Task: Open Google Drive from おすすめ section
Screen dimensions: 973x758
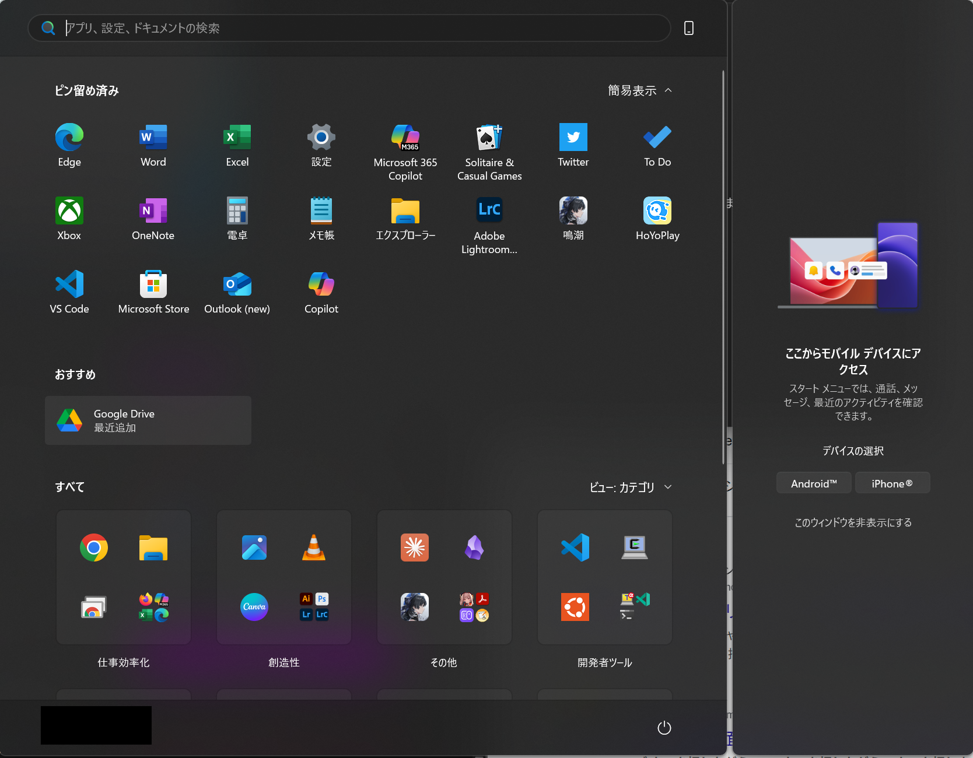Action: 148,420
